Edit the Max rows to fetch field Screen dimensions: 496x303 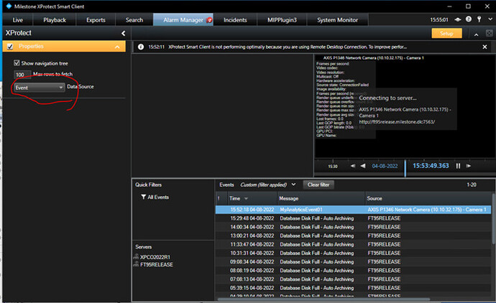[x=22, y=75]
